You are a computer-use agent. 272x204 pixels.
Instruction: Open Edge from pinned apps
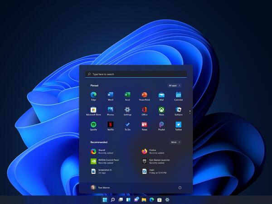click(93, 96)
